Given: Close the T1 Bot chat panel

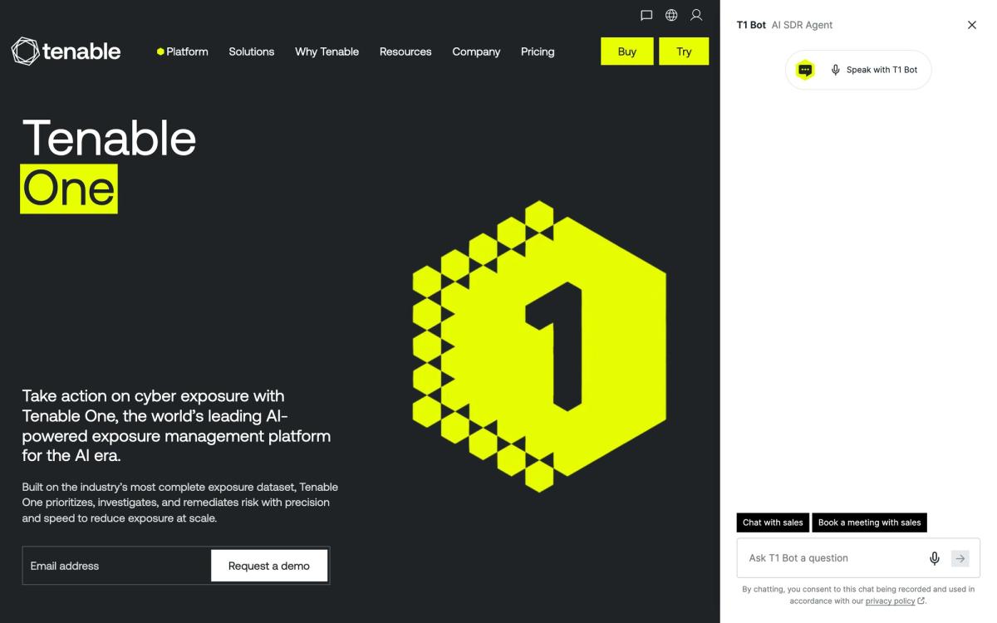Looking at the screenshot, I should click(972, 25).
